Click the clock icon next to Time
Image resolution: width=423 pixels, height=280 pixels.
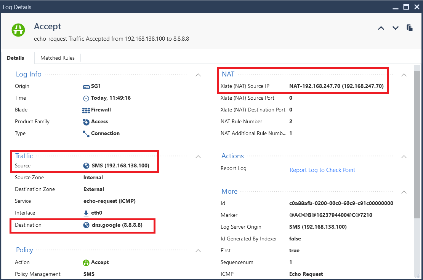click(x=86, y=98)
